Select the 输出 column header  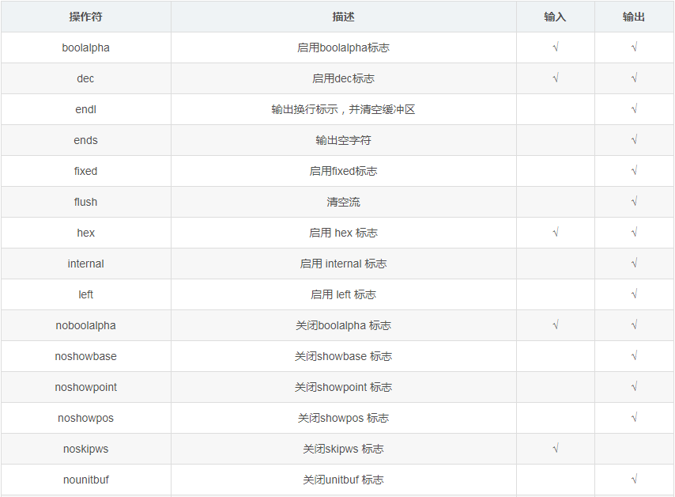634,17
